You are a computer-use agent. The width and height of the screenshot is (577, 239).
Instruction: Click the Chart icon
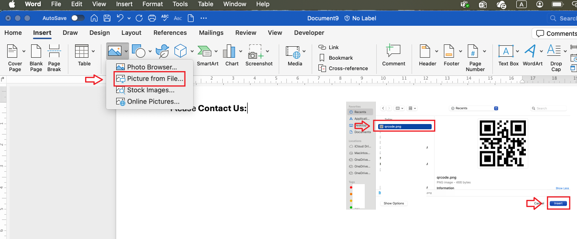(x=230, y=51)
